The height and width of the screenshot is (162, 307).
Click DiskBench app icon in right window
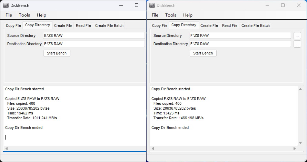152,5
